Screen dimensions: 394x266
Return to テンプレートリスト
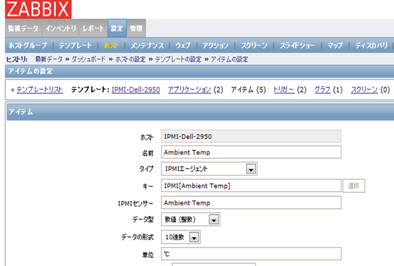point(39,90)
